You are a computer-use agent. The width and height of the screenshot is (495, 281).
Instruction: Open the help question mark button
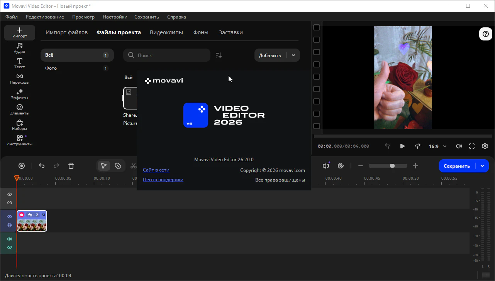(486, 34)
